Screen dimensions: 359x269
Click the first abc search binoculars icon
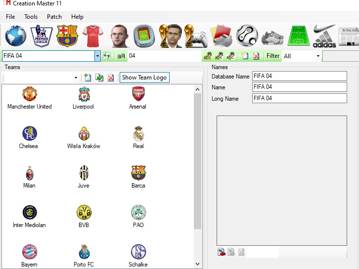tap(207, 56)
